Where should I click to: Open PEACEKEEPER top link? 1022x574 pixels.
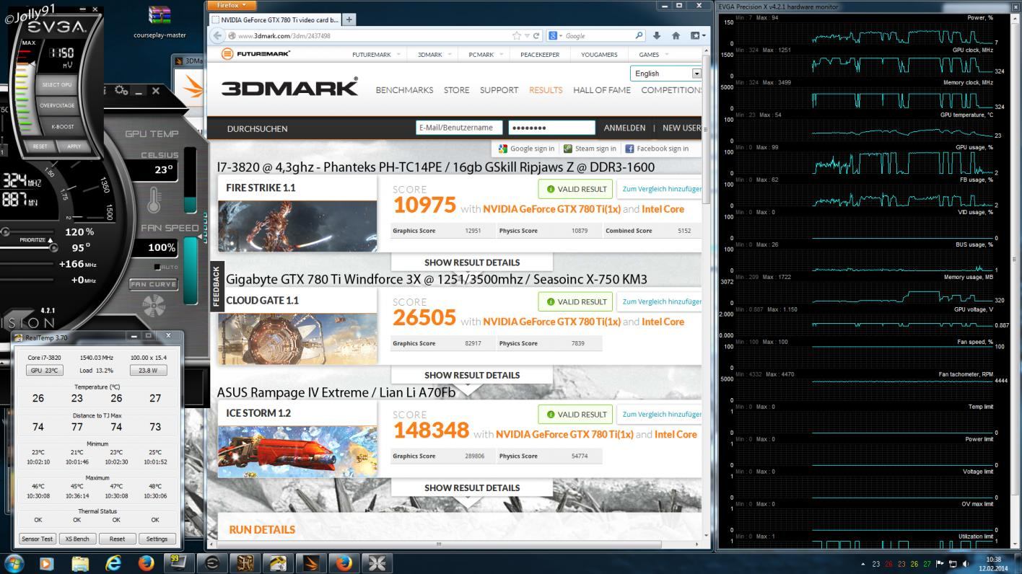[x=540, y=54]
